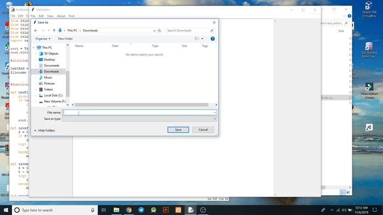Change view layout icon in Save As
The width and height of the screenshot is (383, 215).
coord(197,39)
